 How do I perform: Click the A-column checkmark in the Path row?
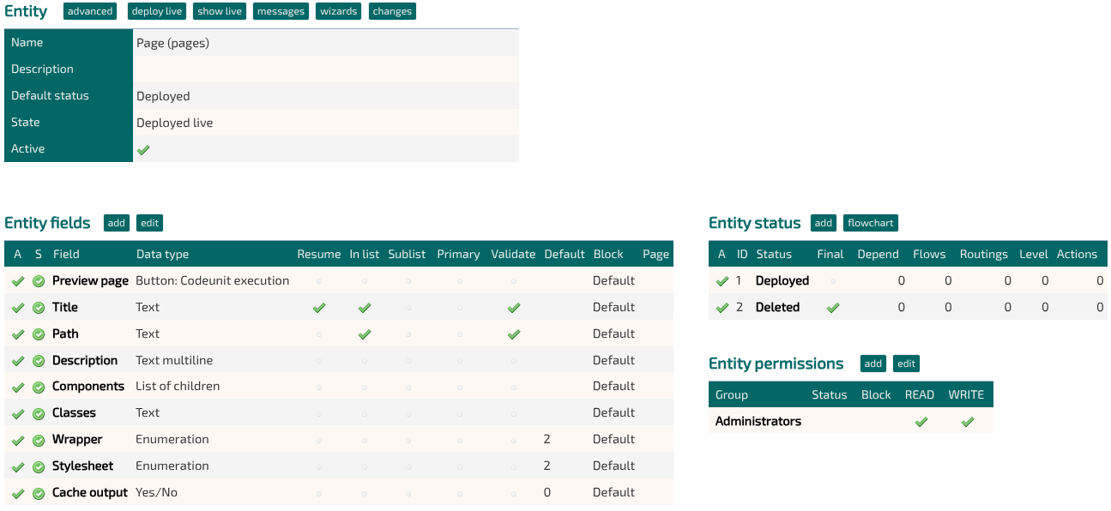(x=18, y=334)
